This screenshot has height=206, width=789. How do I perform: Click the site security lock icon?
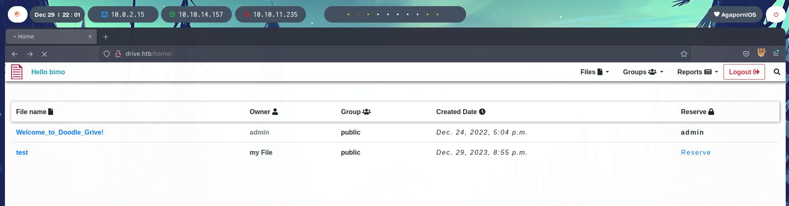point(118,54)
